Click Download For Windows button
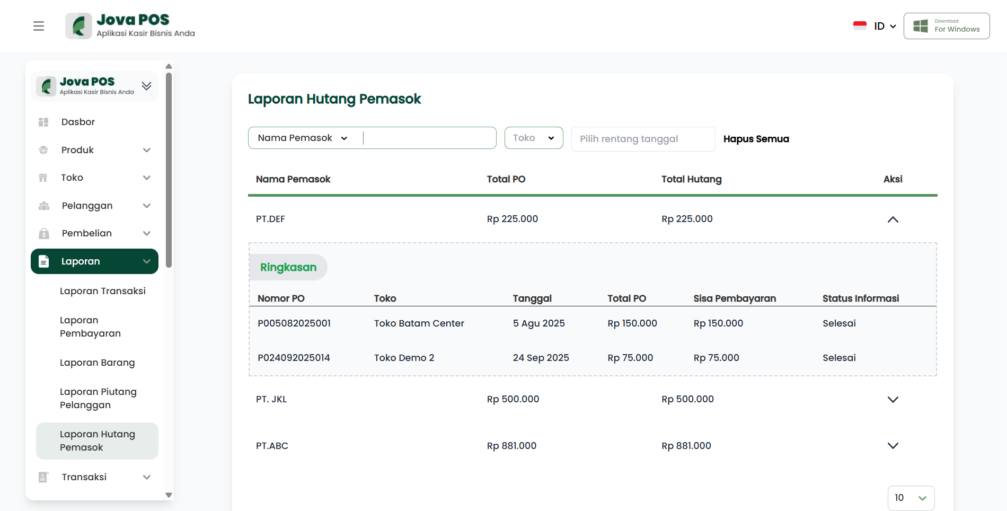This screenshot has height=511, width=1007. 946,26
